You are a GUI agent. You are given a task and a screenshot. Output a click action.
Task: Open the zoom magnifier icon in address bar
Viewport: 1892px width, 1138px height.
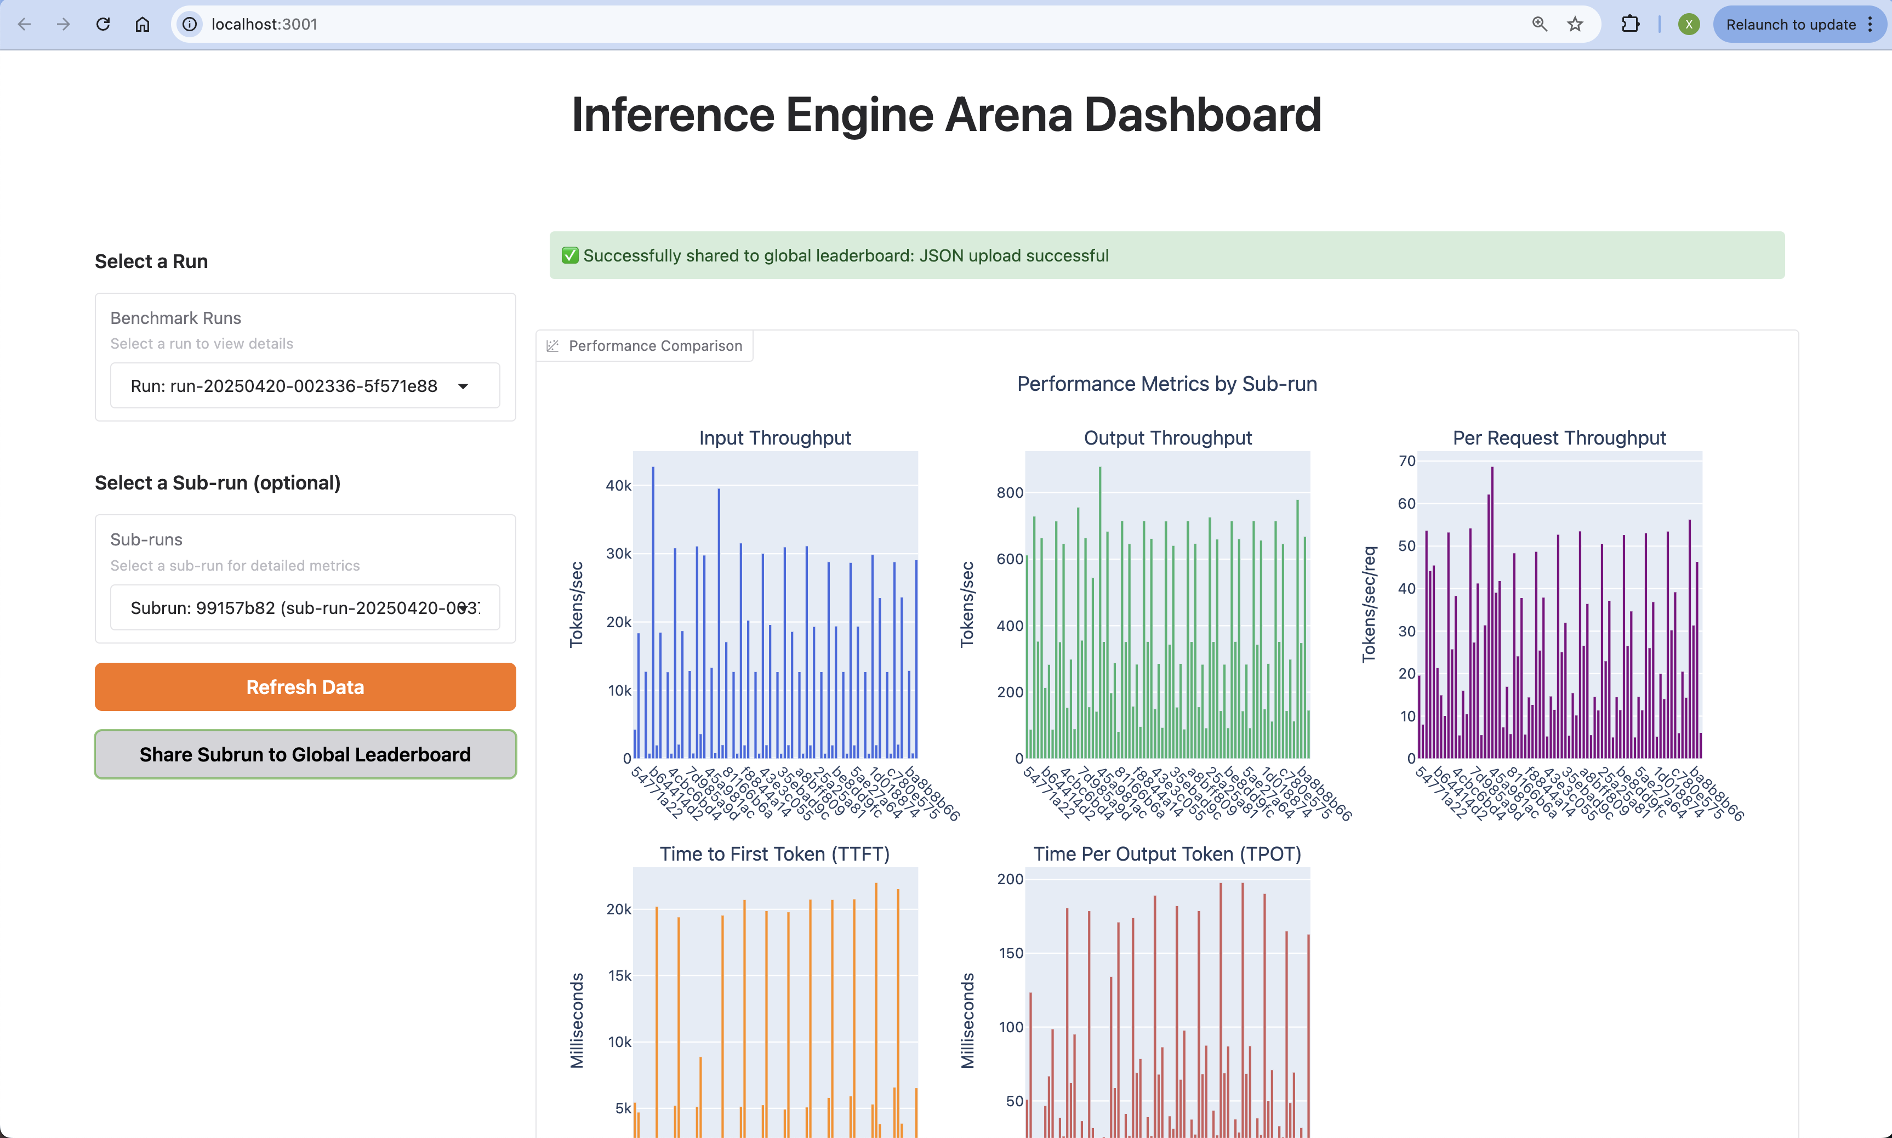click(x=1540, y=25)
